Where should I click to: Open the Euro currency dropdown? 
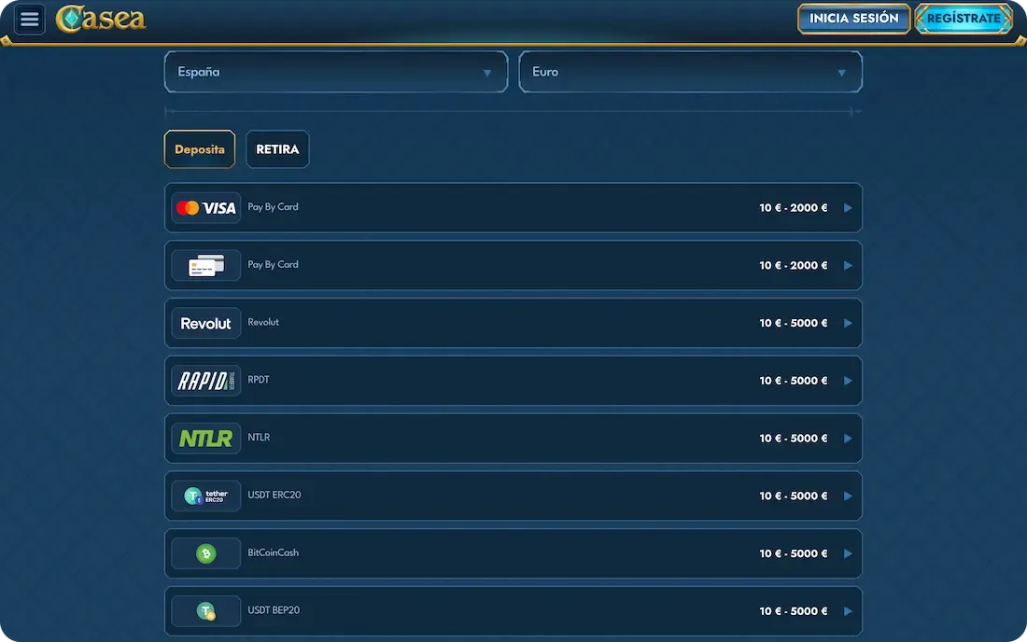click(x=690, y=72)
